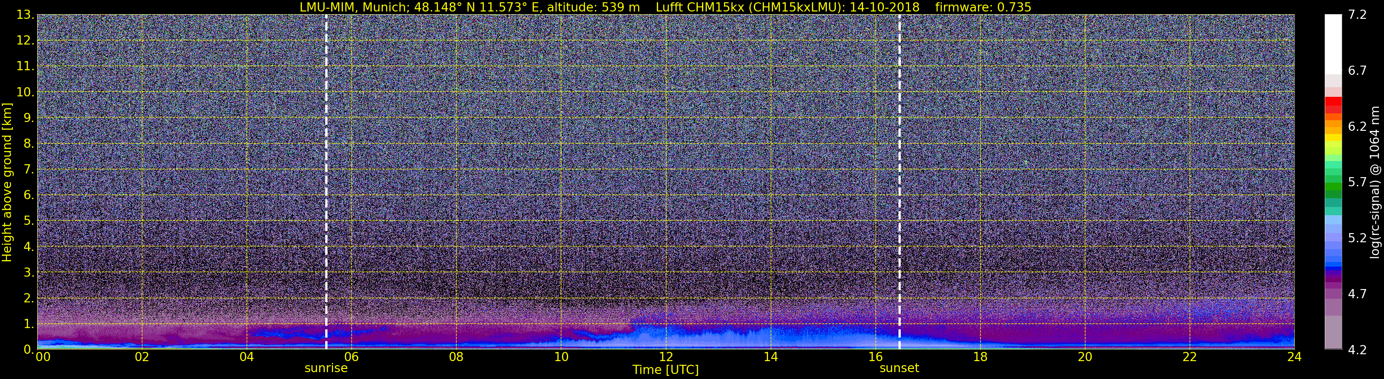Screen dimensions: 1384x379
Task: Click time axis tick '02'
Action: pyautogui.click(x=142, y=357)
